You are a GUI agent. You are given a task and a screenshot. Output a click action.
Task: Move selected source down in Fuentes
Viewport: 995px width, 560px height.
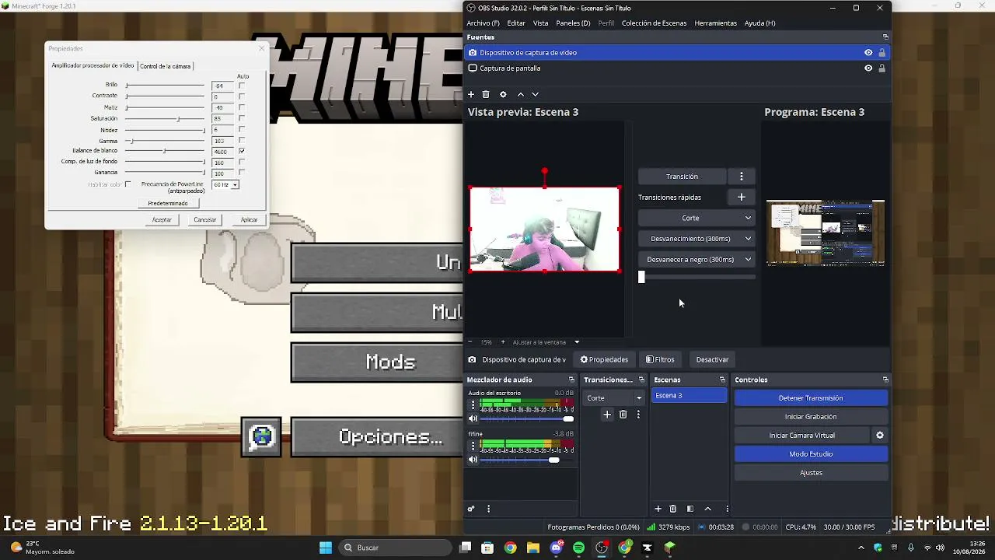coord(535,94)
